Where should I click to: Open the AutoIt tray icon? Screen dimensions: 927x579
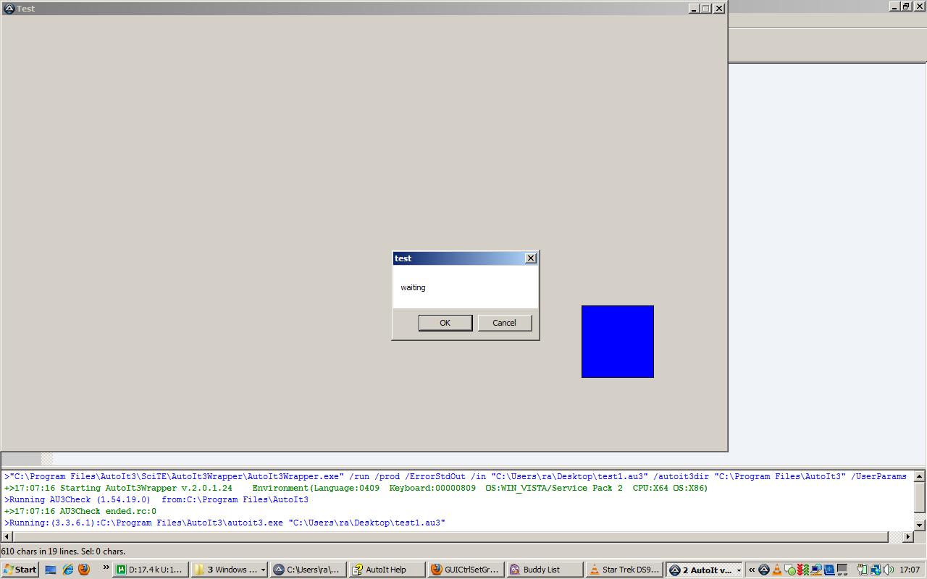(764, 570)
